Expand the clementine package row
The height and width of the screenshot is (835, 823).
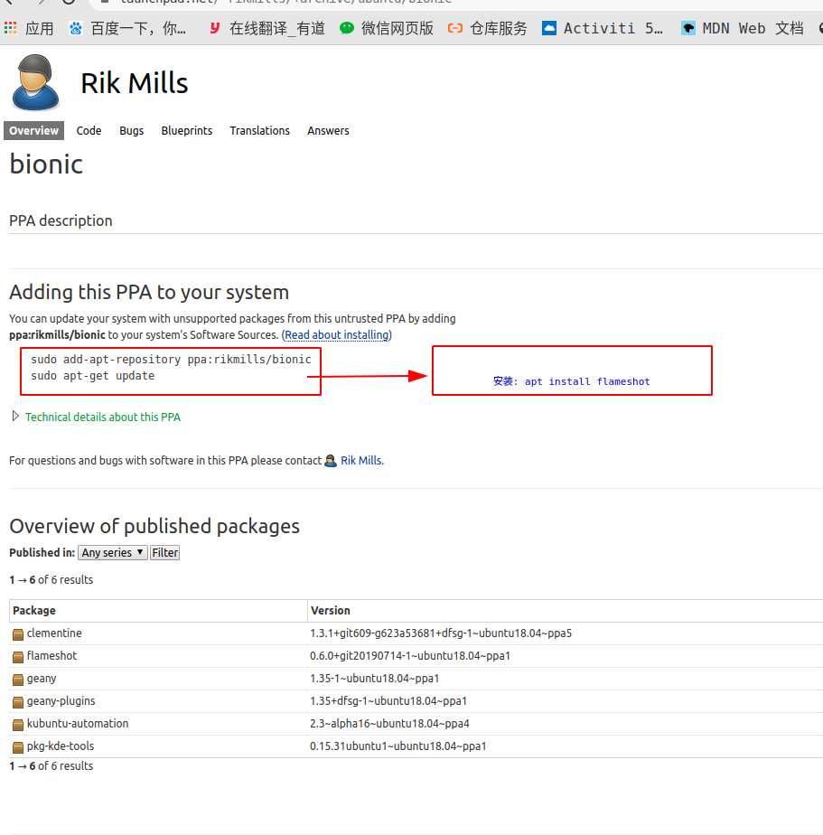coord(416,633)
